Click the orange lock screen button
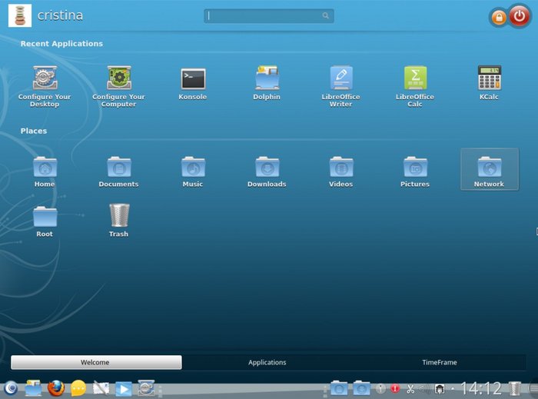 (499, 17)
